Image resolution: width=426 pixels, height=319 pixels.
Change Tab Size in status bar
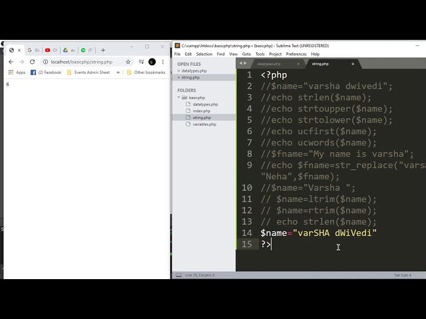click(402, 275)
